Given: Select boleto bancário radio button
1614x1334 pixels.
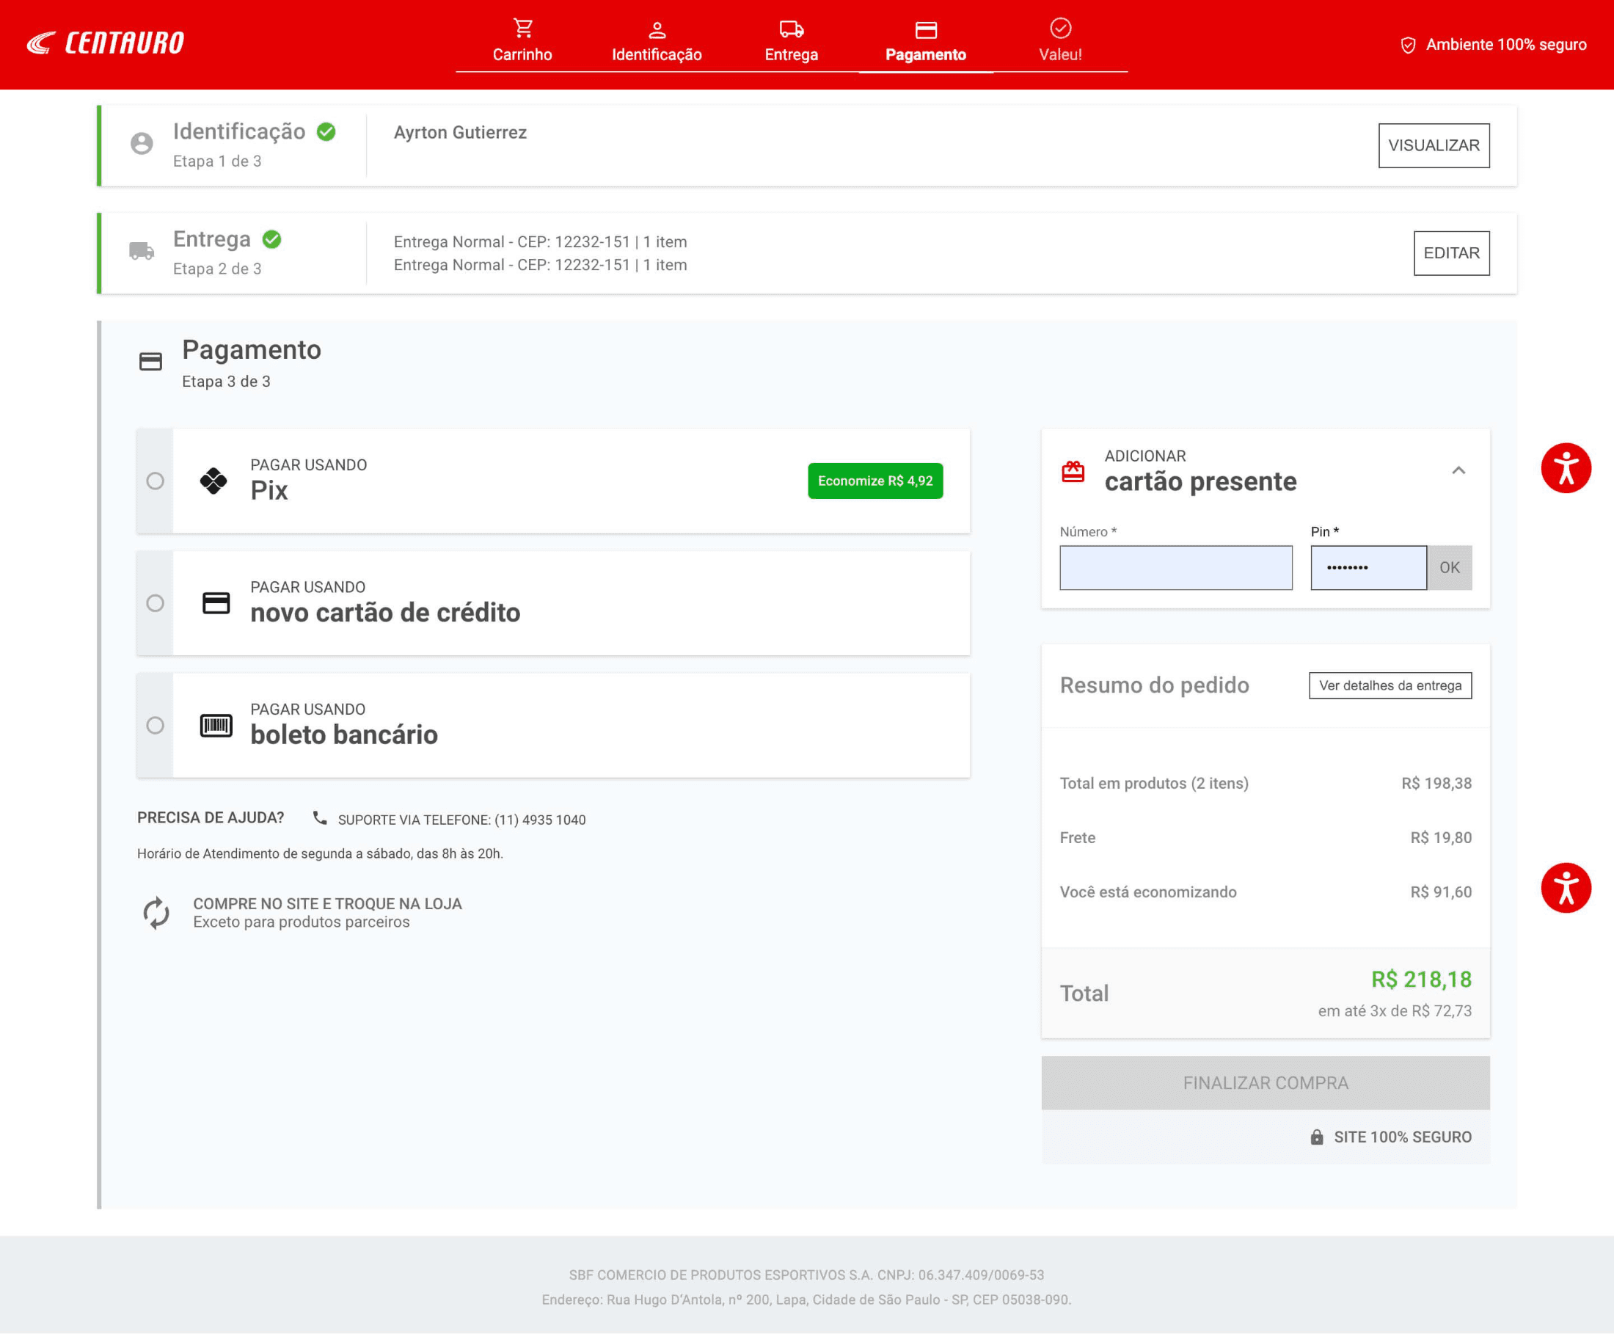Looking at the screenshot, I should click(156, 726).
